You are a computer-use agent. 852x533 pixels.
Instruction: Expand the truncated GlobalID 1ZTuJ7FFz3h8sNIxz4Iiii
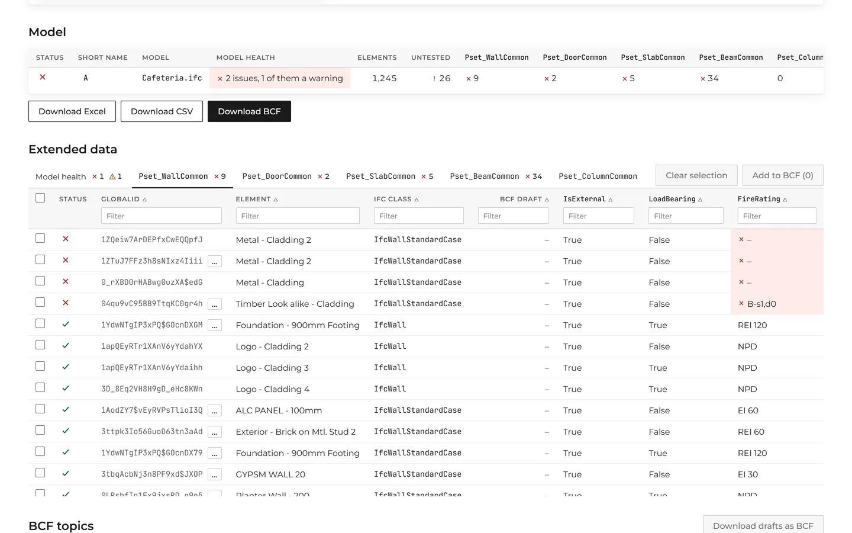(215, 261)
